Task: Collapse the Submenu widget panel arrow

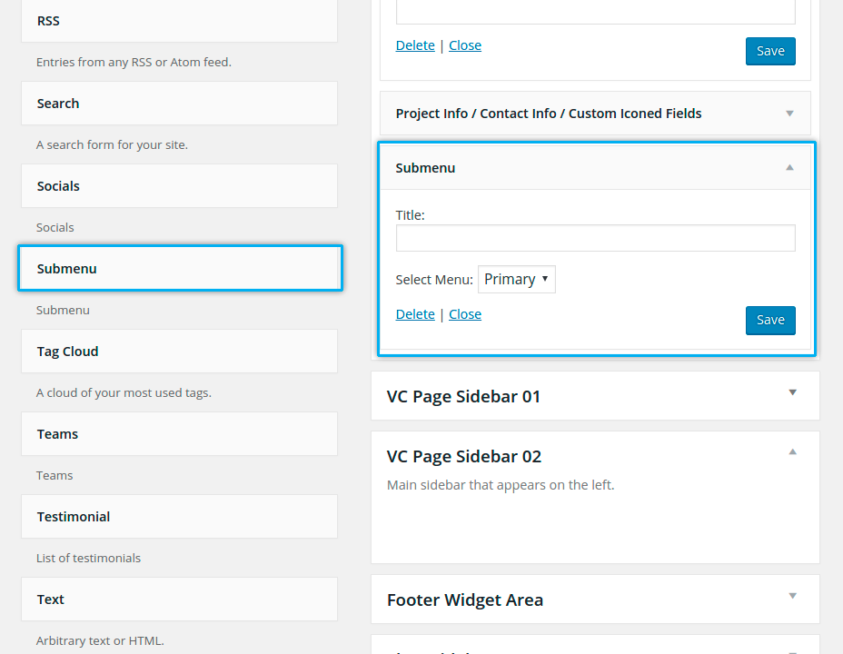Action: 789,168
